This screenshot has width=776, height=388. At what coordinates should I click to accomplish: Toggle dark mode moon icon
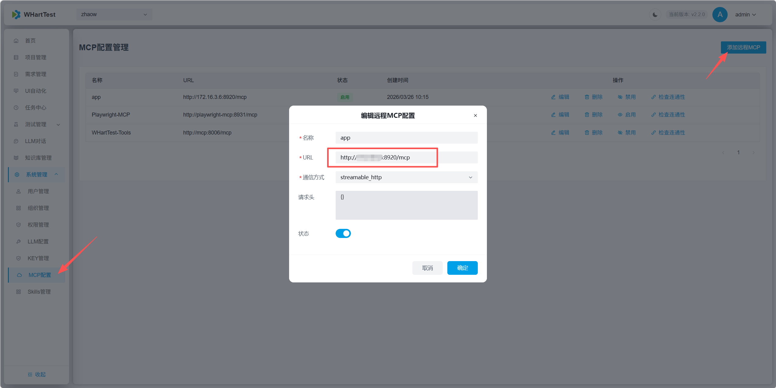pyautogui.click(x=655, y=15)
